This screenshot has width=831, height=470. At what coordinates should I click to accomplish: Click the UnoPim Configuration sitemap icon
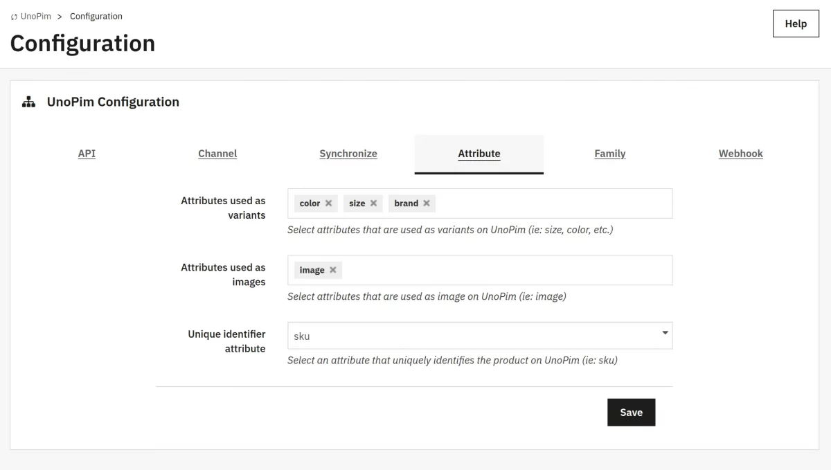coord(28,102)
